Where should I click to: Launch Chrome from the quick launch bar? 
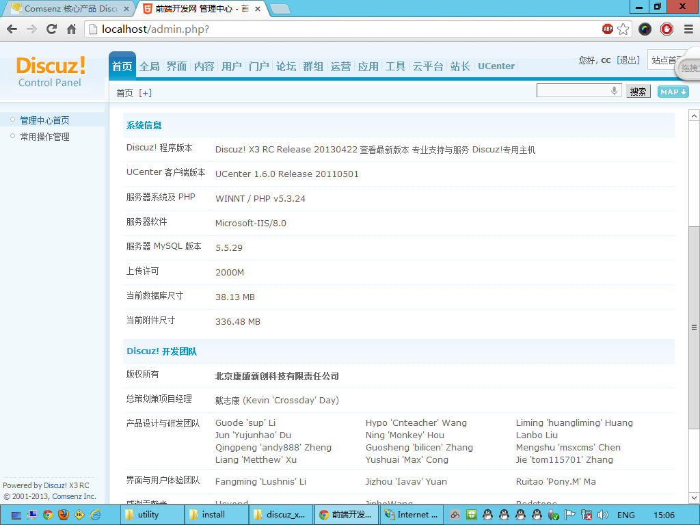[x=48, y=515]
